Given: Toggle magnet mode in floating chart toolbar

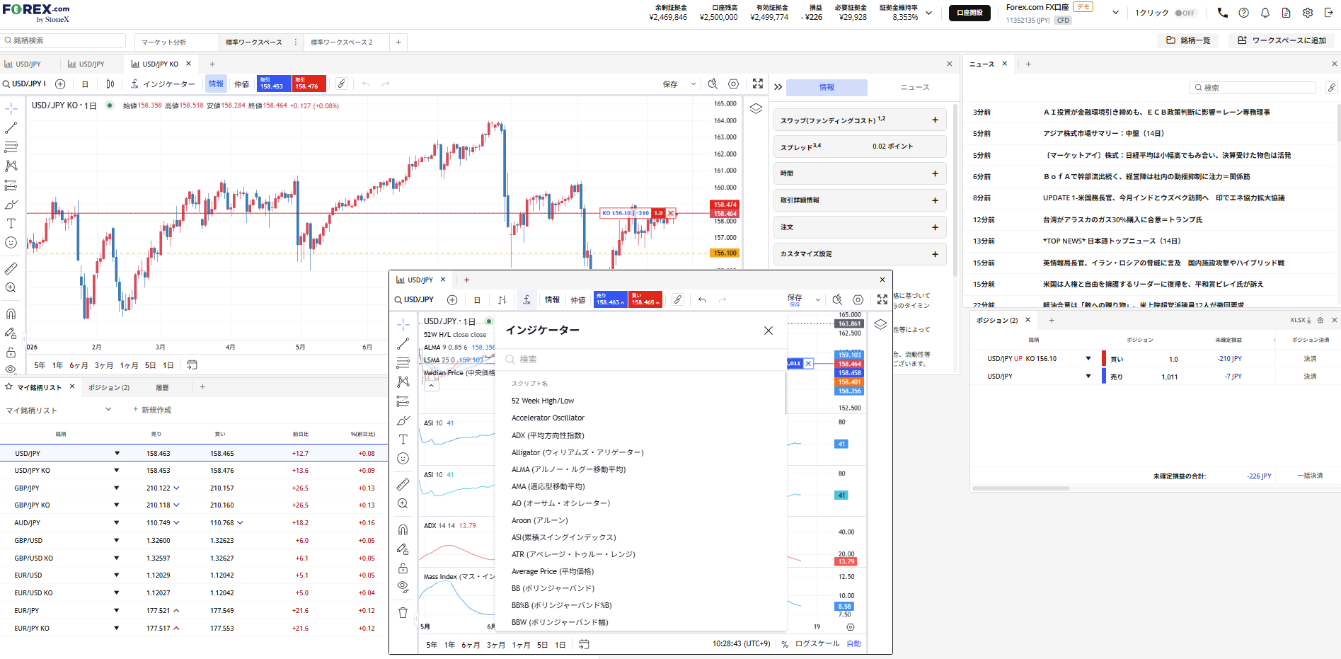Looking at the screenshot, I should pyautogui.click(x=403, y=529).
